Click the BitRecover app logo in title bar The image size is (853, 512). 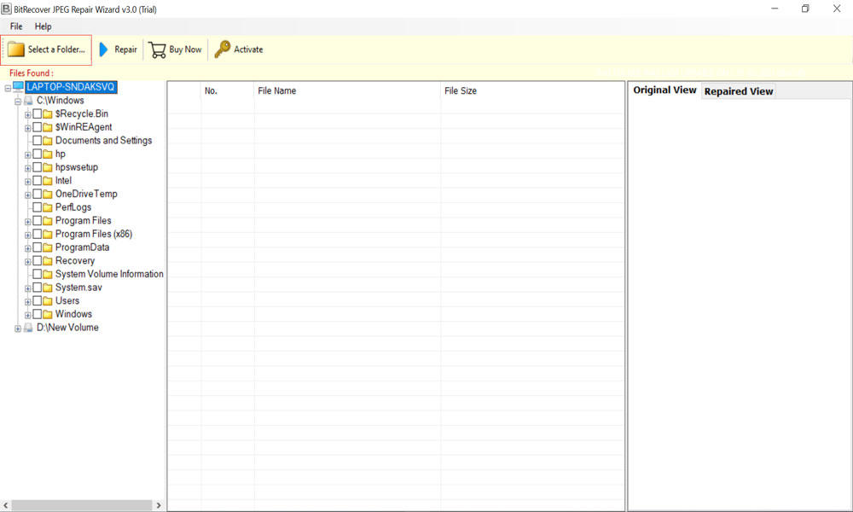click(6, 9)
